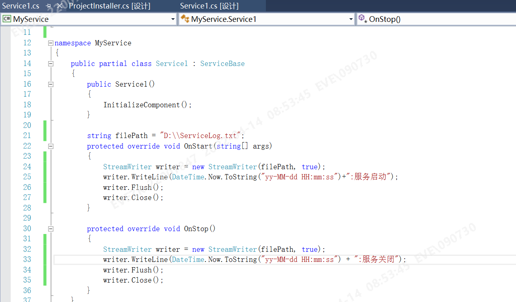Open the MyService project dropdown
The width and height of the screenshot is (516, 302).
(173, 19)
